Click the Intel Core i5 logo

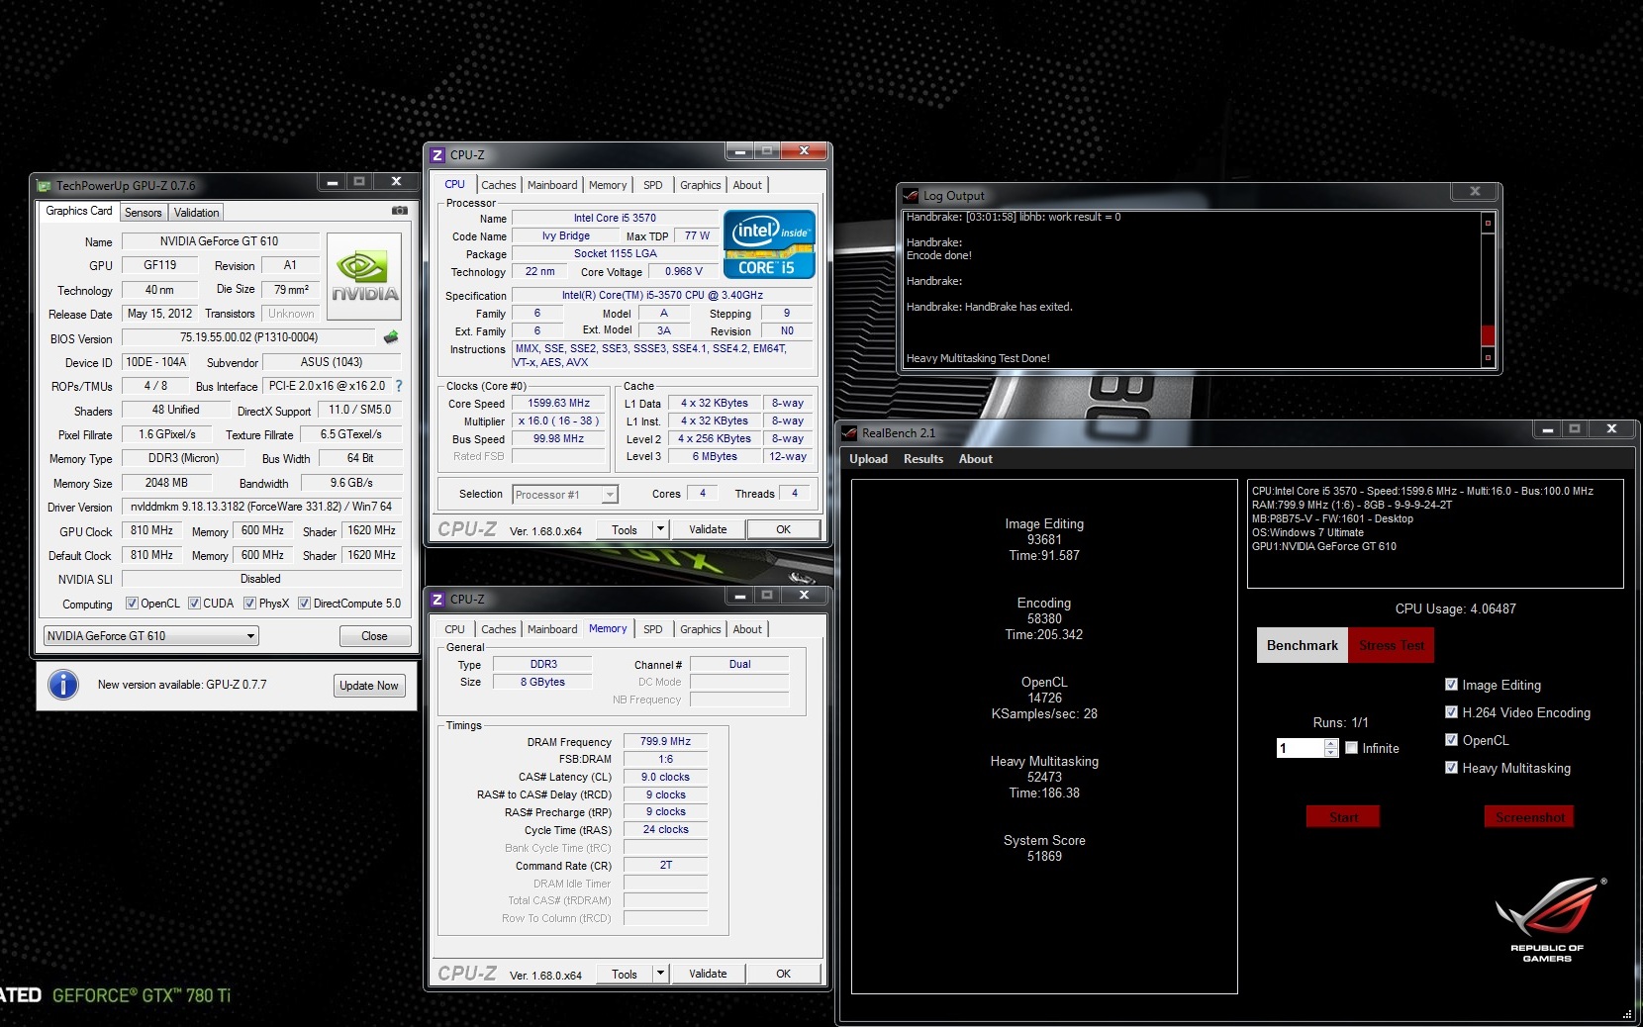coord(769,243)
